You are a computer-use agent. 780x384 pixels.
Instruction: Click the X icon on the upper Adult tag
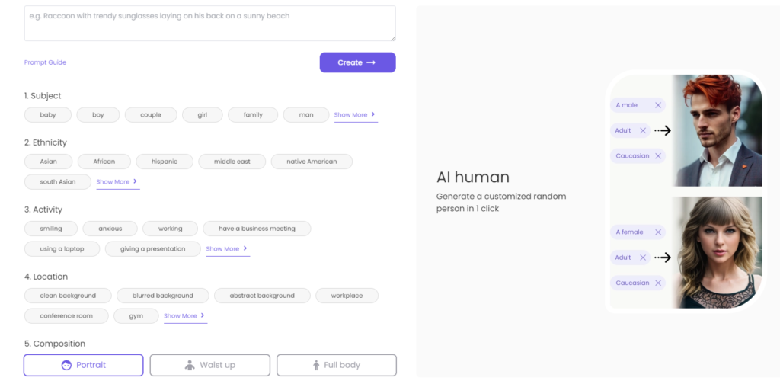[642, 130]
